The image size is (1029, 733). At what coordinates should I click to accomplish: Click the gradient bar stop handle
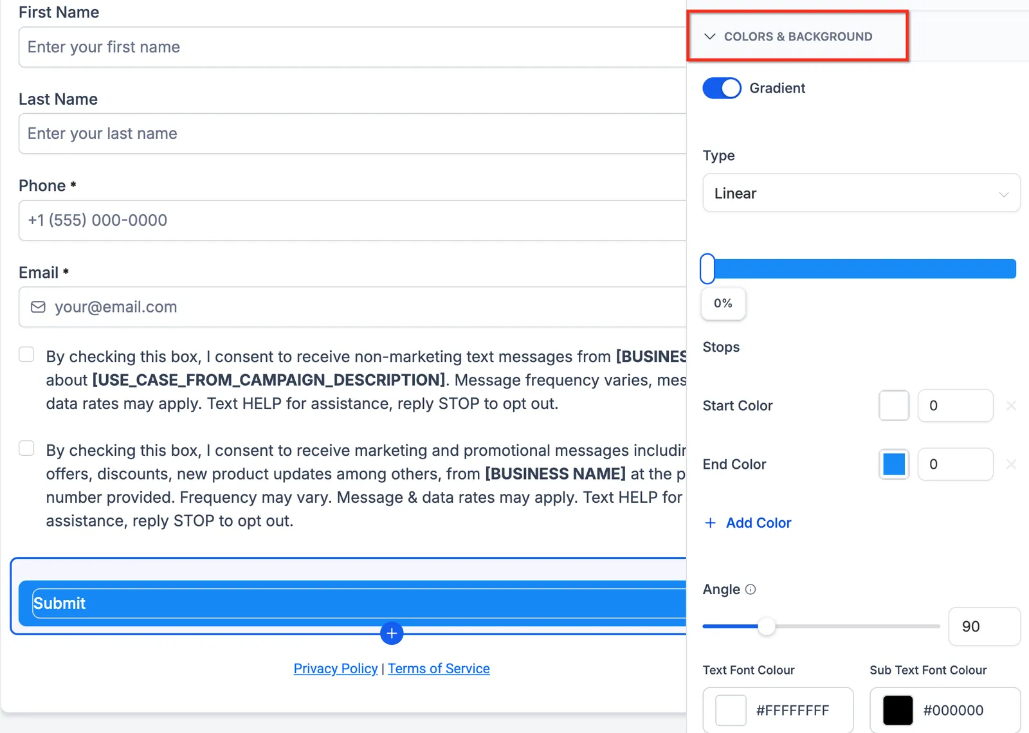(707, 269)
